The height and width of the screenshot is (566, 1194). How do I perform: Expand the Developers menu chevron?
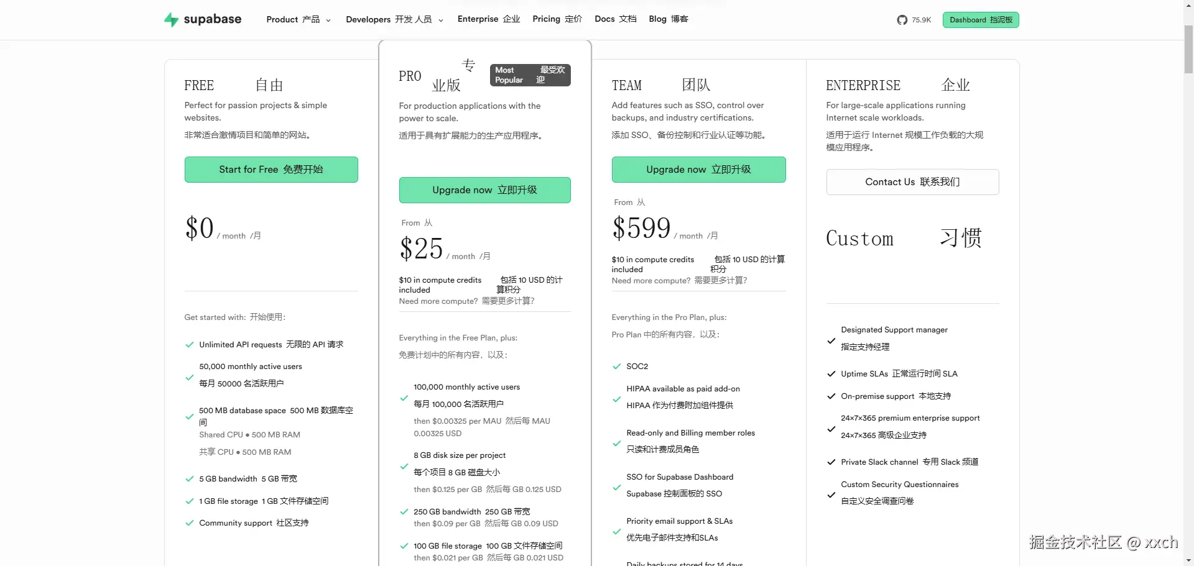tap(441, 20)
